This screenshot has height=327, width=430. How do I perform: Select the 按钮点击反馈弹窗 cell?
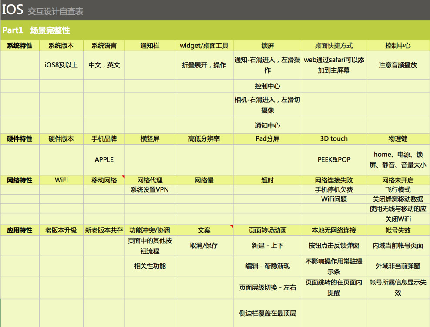pos(334,246)
